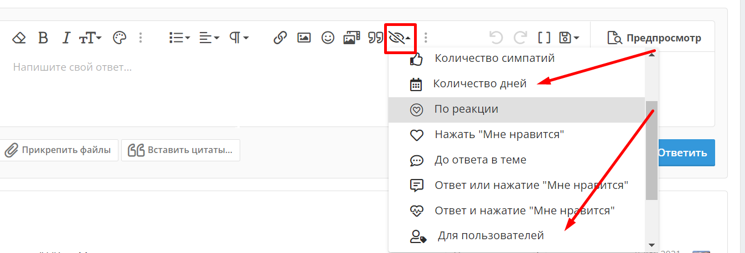
Task: Open the paragraph format dropdown
Action: (x=239, y=38)
